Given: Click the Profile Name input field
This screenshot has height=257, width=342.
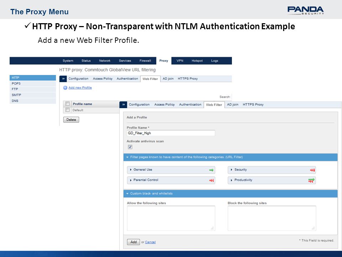Looking at the screenshot, I should 171,133.
